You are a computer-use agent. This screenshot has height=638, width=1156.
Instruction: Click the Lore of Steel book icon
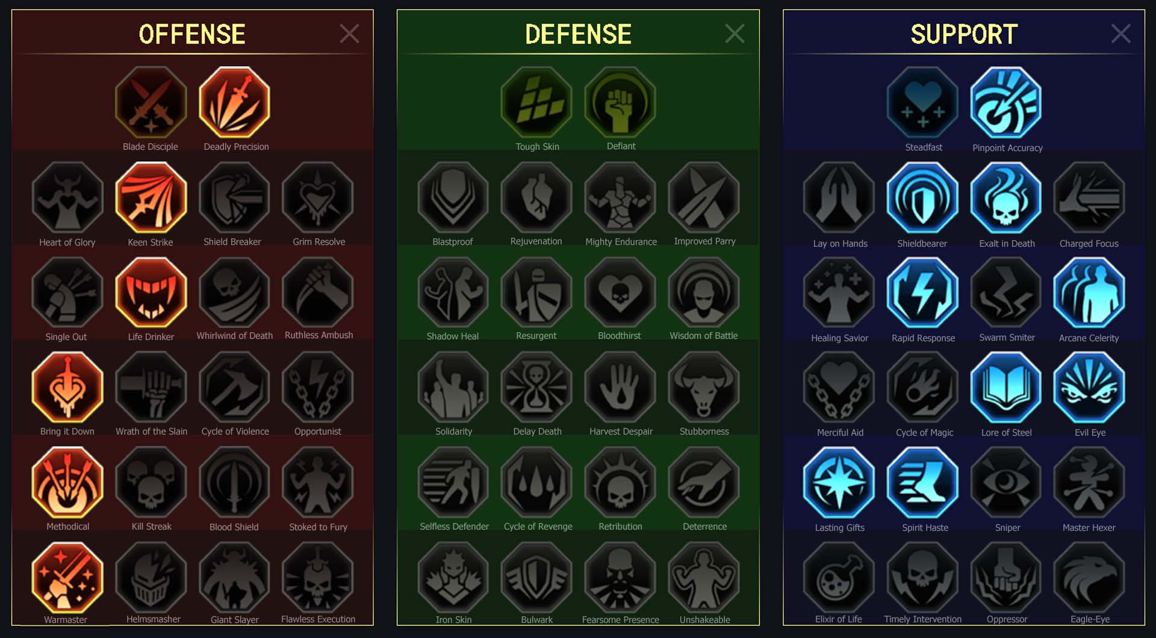[1006, 388]
